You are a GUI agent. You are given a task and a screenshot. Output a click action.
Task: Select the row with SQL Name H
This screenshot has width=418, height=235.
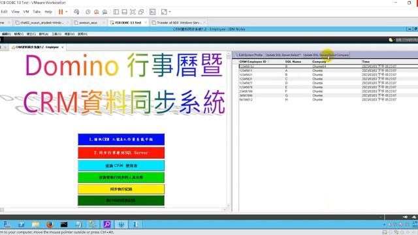tap(329, 100)
